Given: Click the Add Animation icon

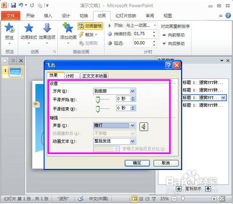Looking at the screenshot, I should tap(68, 28).
